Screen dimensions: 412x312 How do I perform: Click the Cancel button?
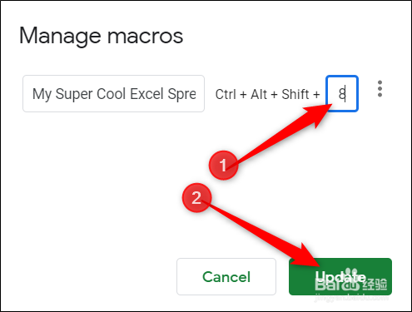(x=226, y=276)
